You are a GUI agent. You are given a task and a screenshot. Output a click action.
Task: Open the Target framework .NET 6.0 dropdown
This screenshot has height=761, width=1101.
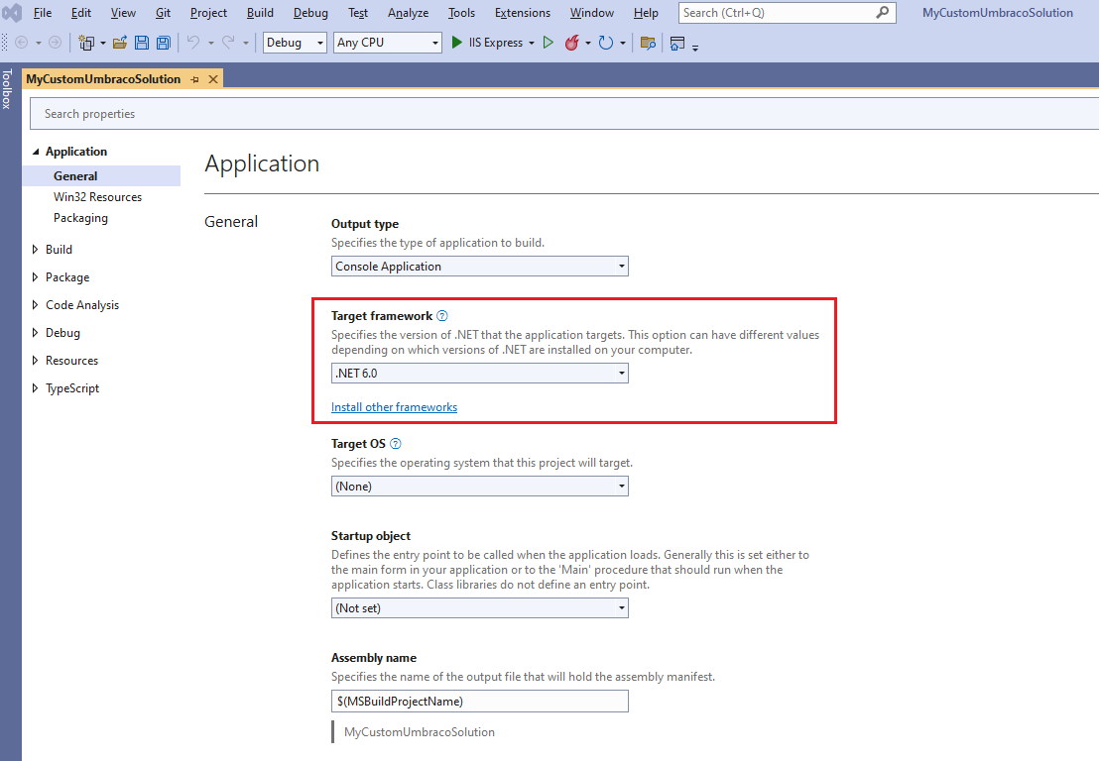coord(480,374)
